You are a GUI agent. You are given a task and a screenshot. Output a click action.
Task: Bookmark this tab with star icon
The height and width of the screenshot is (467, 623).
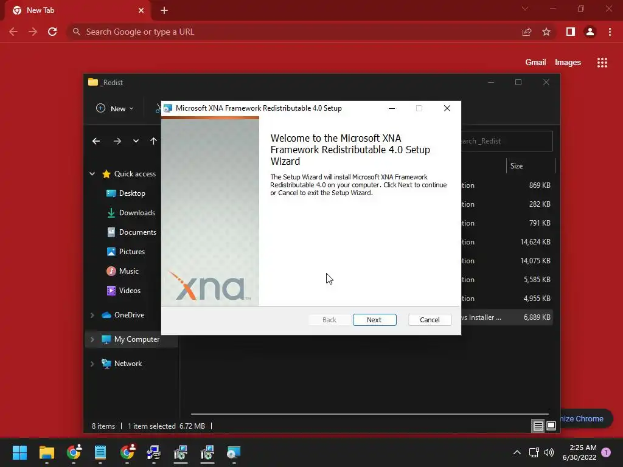coord(546,32)
